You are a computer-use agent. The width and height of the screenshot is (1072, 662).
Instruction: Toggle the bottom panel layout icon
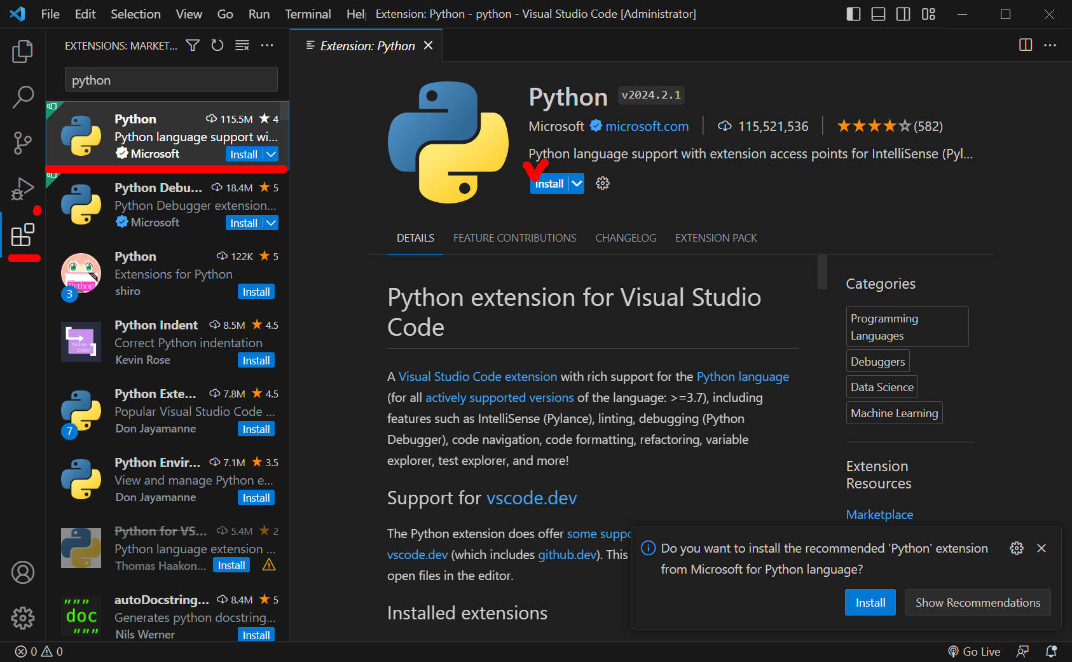pos(878,14)
